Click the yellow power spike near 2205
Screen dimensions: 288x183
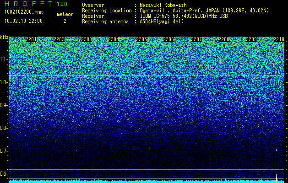tap(133, 179)
